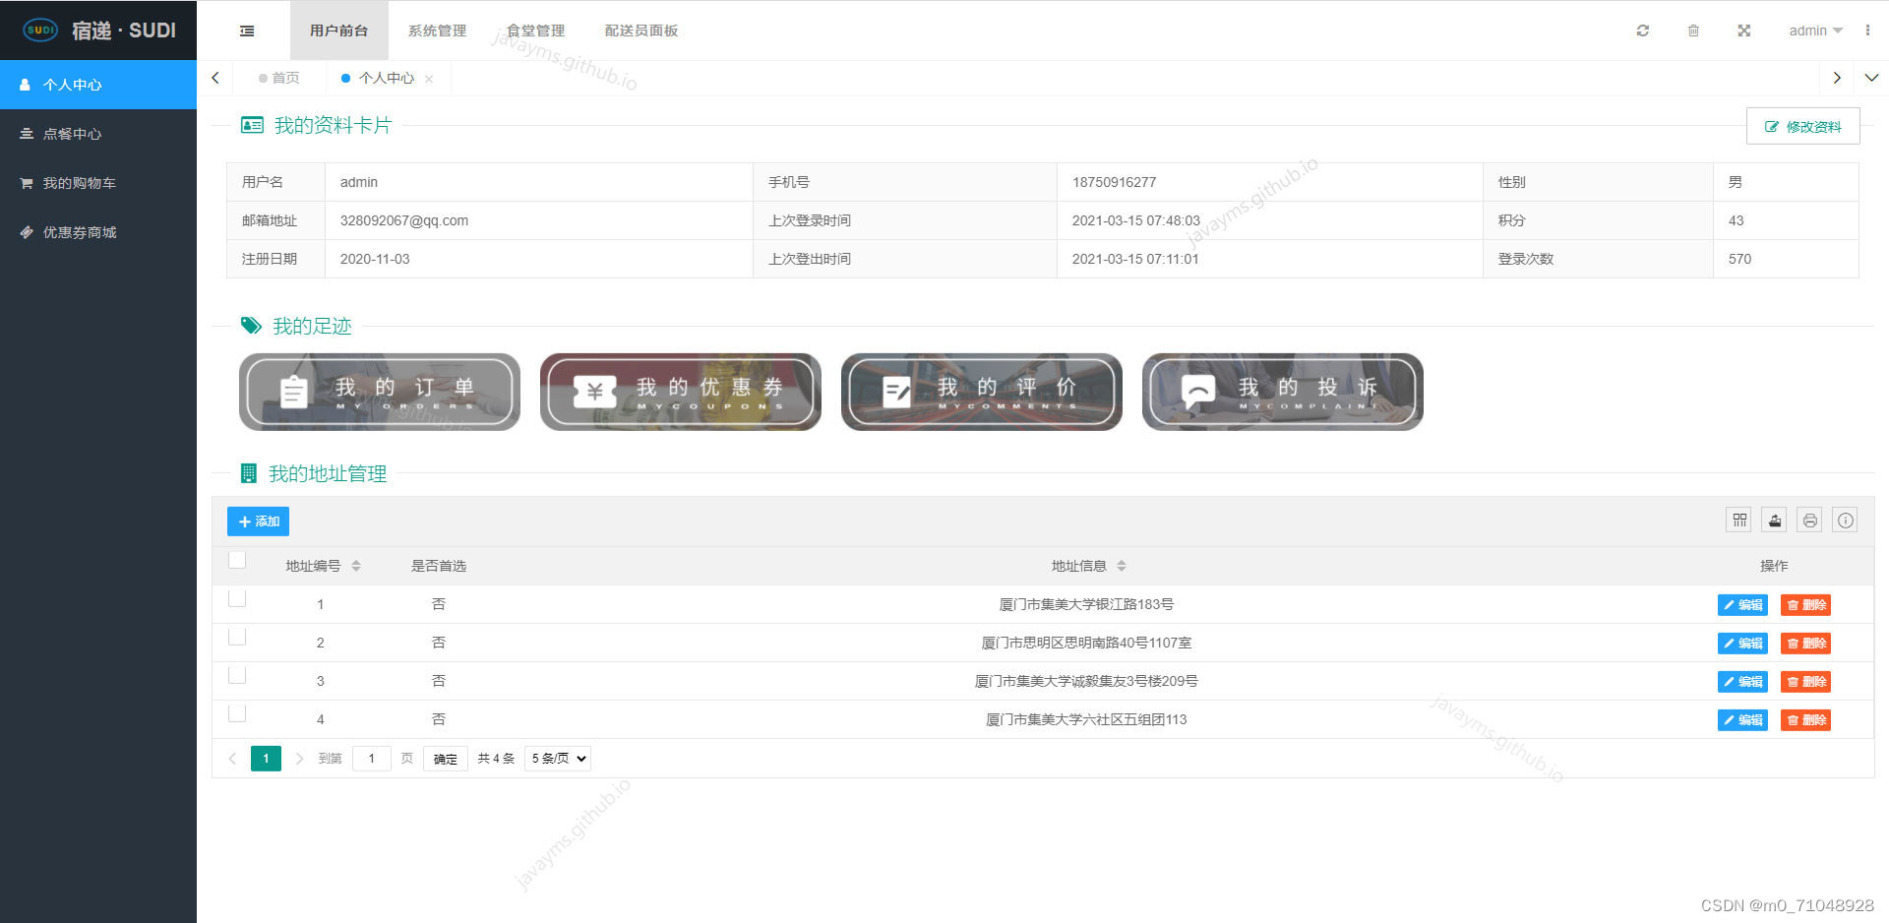Click the SUDI logo
This screenshot has height=923, width=1889.
[98, 31]
